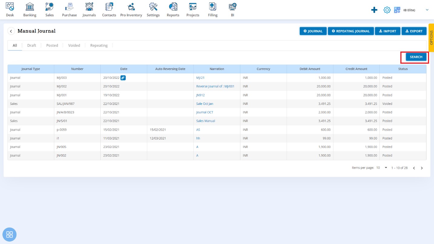
Task: Click the Debit Amount column header
Action: (310, 69)
